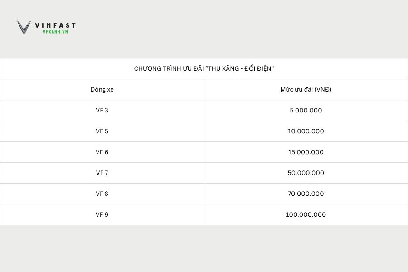Screen dimensions: 408x272
Task: Open the green VFXANH.VN link
Action: [x=55, y=32]
